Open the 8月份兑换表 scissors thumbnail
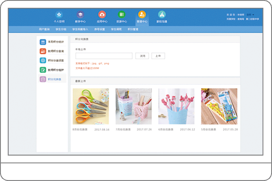Screen dimensions: 272x181 [x=91, y=106]
